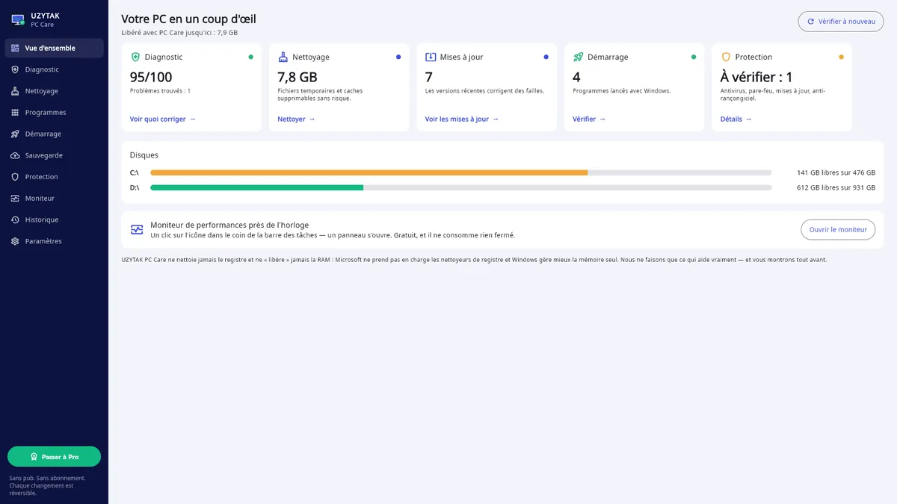
Task: Click the Paramètres gear icon in sidebar
Action: pos(15,241)
